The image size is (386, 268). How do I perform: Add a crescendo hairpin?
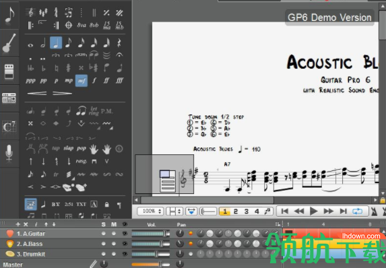37,94
